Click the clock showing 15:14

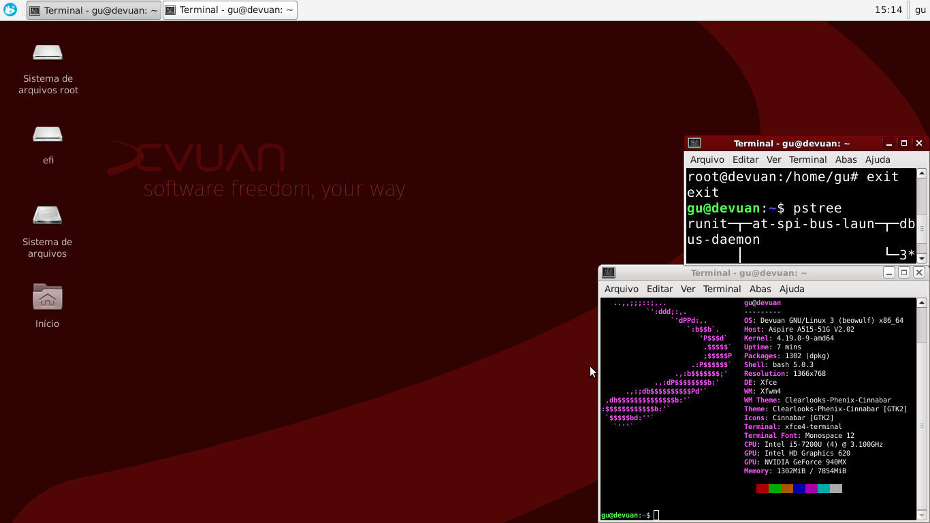pos(888,10)
